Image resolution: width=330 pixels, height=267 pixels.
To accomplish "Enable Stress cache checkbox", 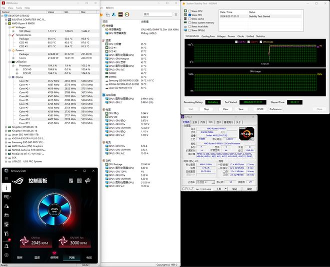I will tap(189, 18).
